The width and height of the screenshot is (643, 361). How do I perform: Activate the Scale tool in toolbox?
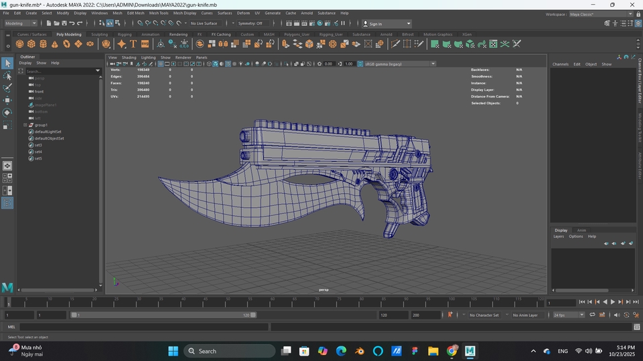pyautogui.click(x=7, y=125)
